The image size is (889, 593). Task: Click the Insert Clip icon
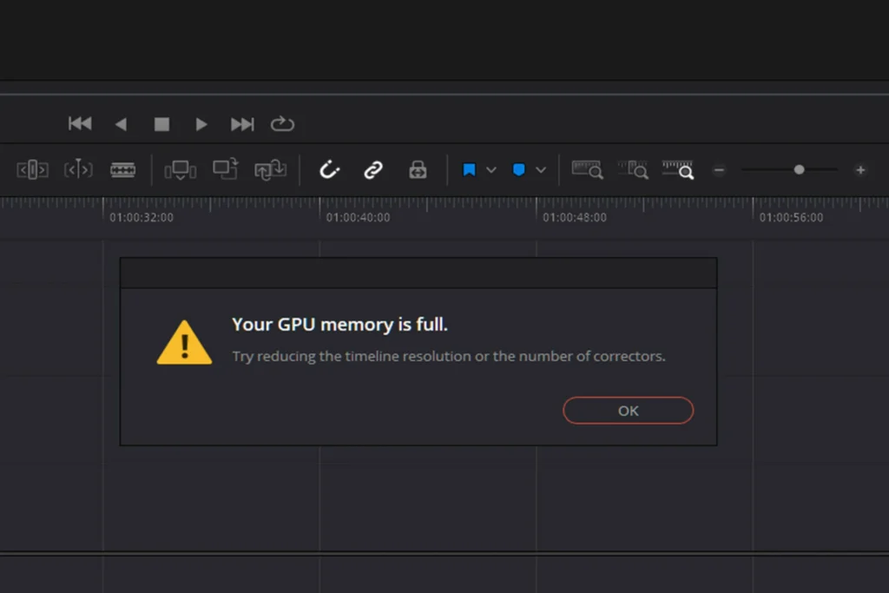[x=180, y=169]
